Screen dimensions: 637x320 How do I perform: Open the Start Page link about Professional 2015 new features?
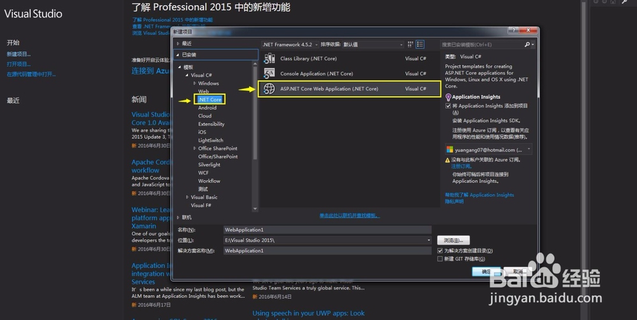pyautogui.click(x=172, y=20)
